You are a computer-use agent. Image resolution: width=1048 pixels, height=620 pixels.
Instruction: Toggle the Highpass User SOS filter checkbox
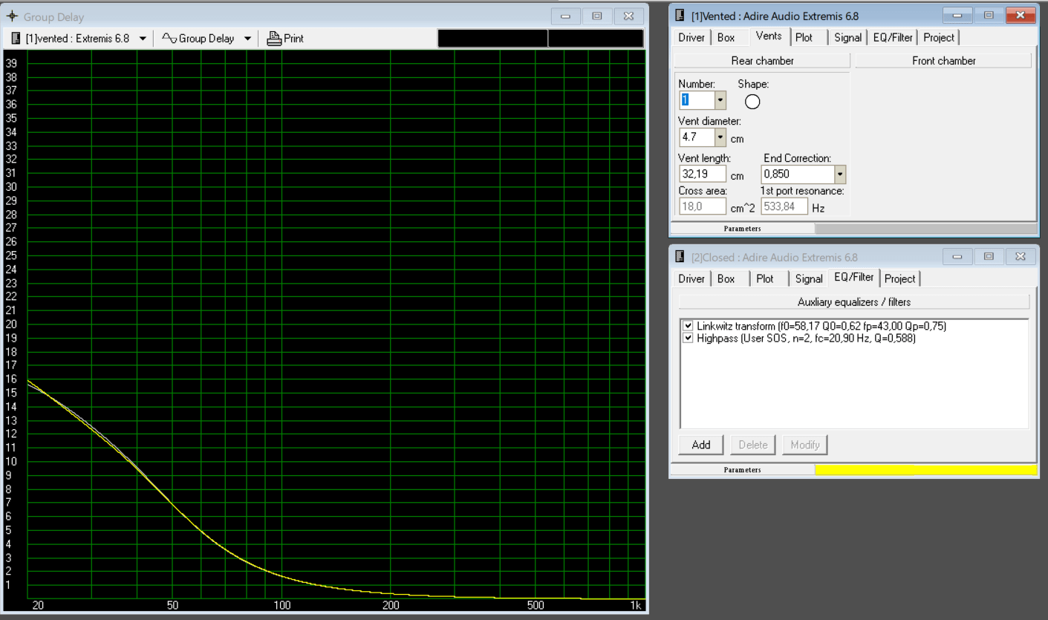coord(688,339)
